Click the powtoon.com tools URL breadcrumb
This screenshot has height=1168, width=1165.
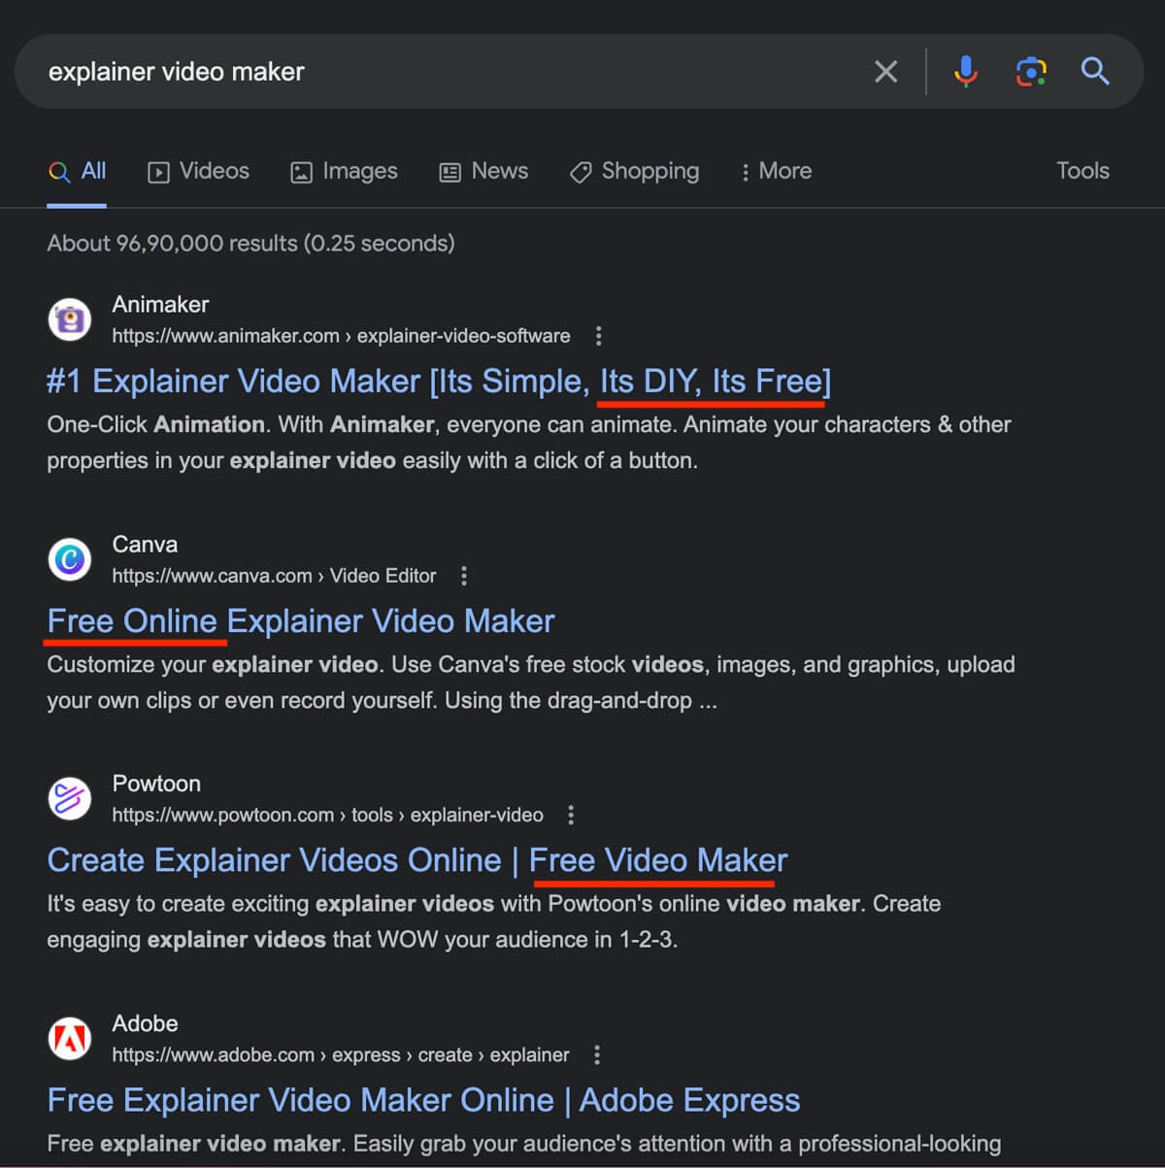click(327, 815)
